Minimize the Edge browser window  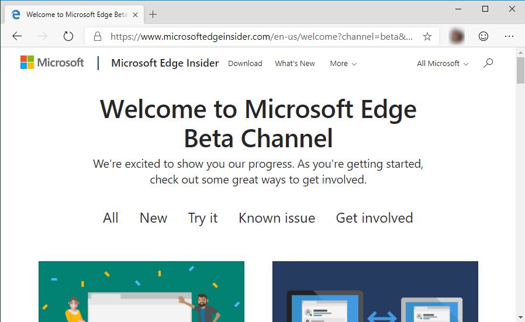458,9
